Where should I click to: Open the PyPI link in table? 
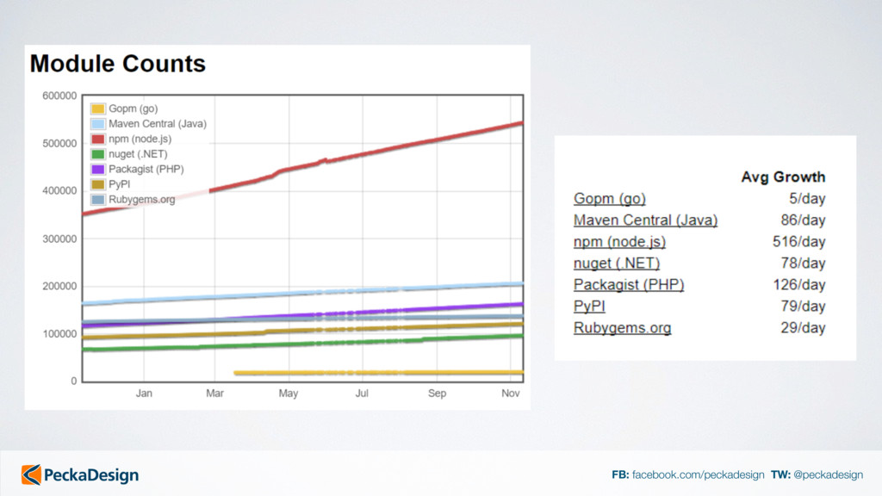coord(589,306)
